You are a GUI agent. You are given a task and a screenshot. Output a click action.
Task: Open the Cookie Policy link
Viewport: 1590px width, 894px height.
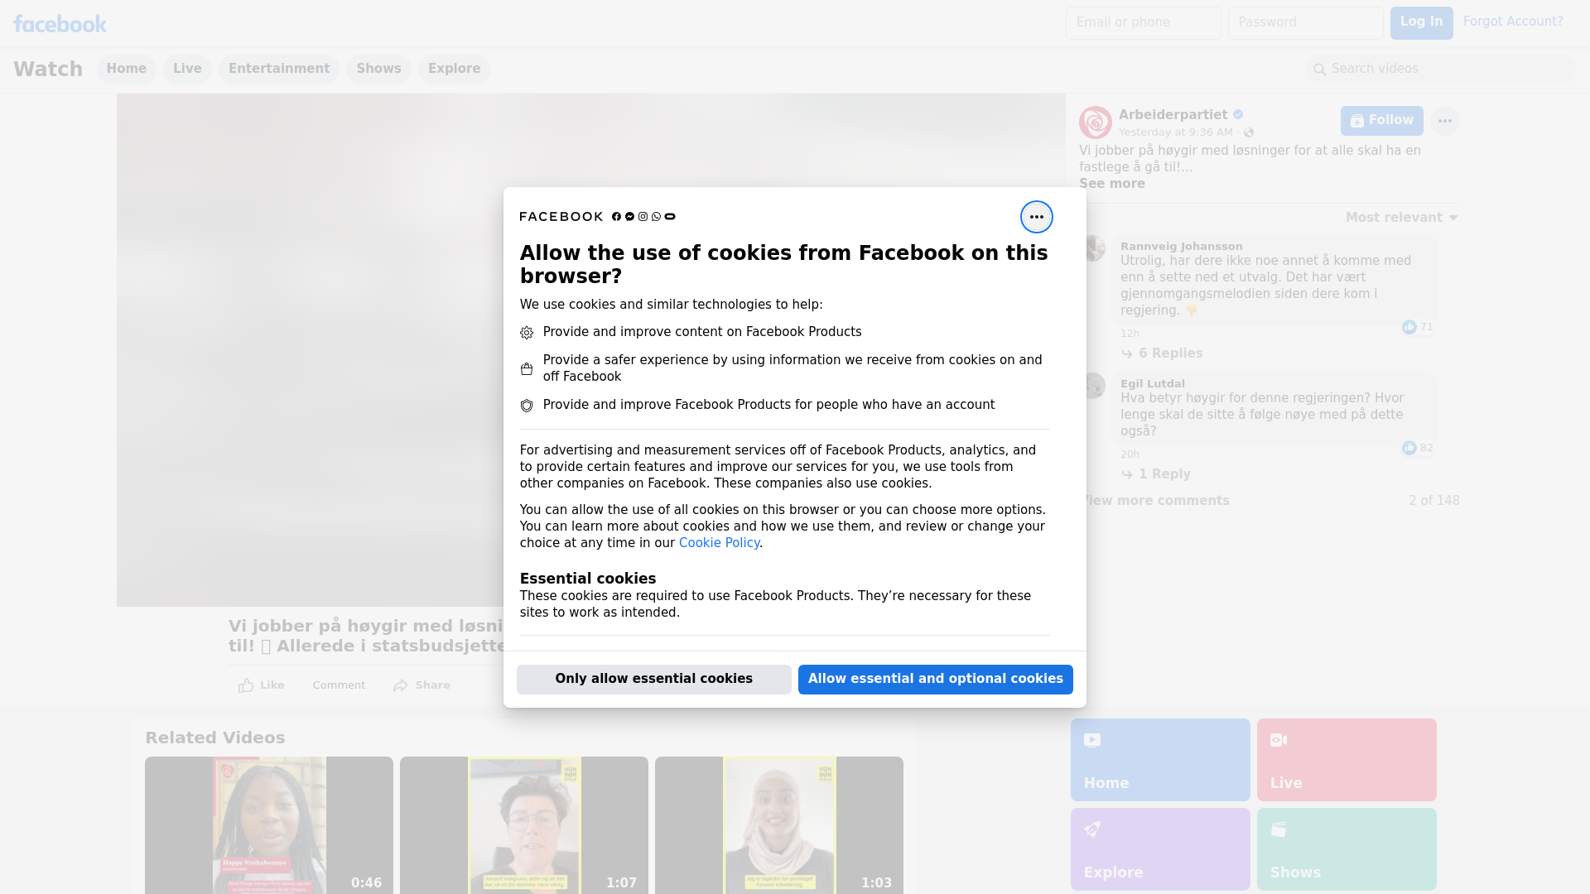[719, 543]
